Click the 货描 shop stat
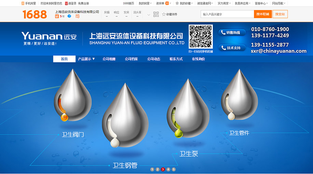The width and height of the screenshot is (313, 174). 107,14
